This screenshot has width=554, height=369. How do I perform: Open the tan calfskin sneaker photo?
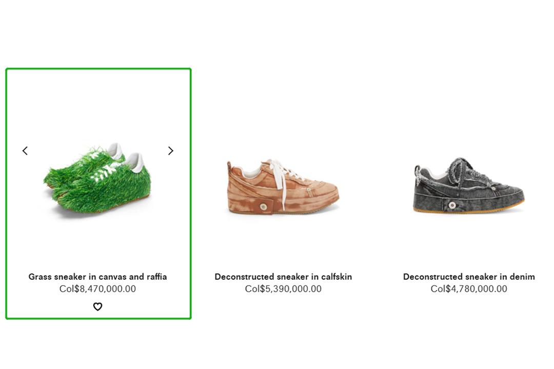pyautogui.click(x=283, y=187)
